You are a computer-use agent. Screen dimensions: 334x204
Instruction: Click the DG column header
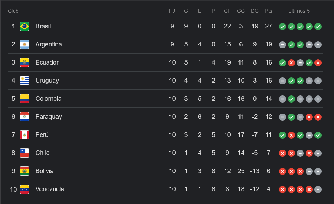(255, 11)
